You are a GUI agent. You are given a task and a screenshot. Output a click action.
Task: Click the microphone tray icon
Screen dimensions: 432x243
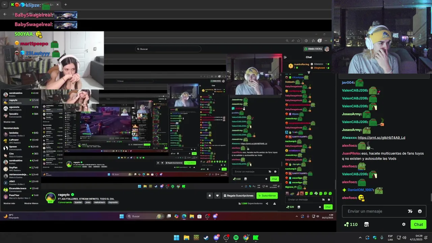point(382,238)
